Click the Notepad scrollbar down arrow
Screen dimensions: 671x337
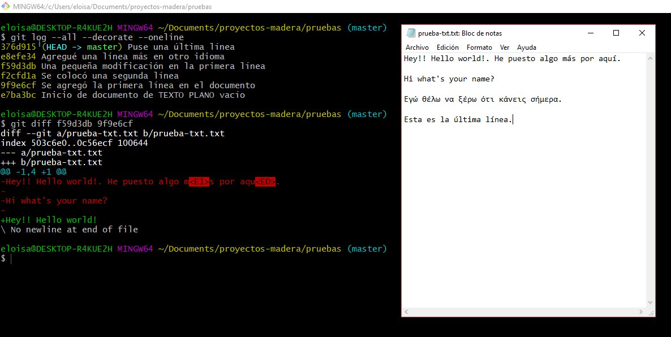click(651, 303)
